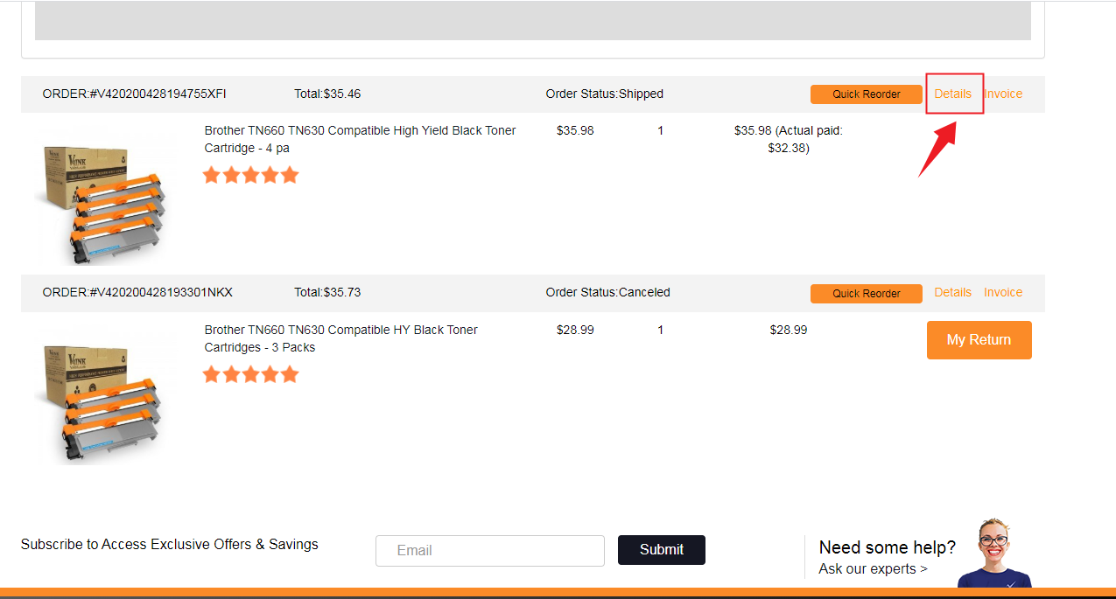Open Invoice for the Canceled order

1003,292
